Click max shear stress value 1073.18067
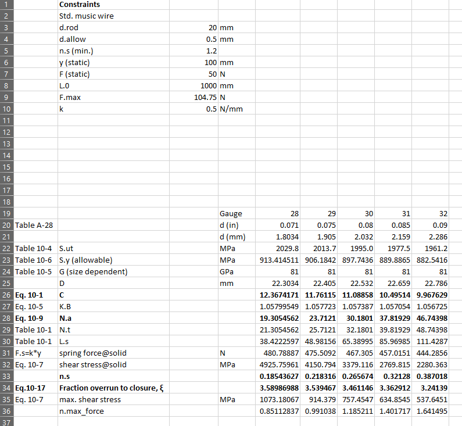 tap(278, 400)
